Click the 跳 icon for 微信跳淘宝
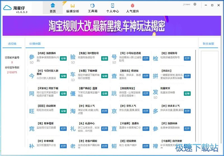The height and width of the screenshot is (156, 224). click(x=114, y=94)
